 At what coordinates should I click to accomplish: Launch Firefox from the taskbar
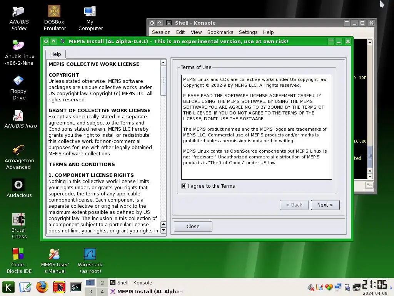pos(42,287)
